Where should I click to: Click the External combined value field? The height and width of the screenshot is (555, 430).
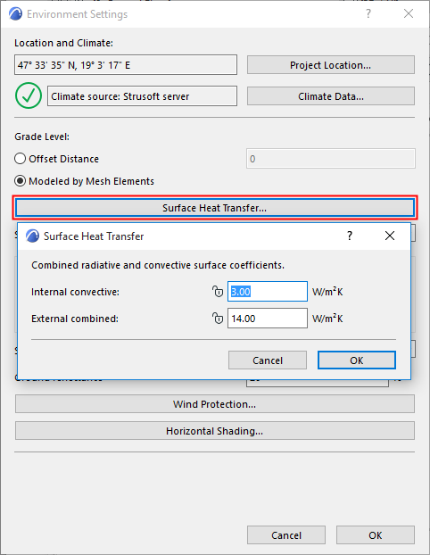point(268,319)
